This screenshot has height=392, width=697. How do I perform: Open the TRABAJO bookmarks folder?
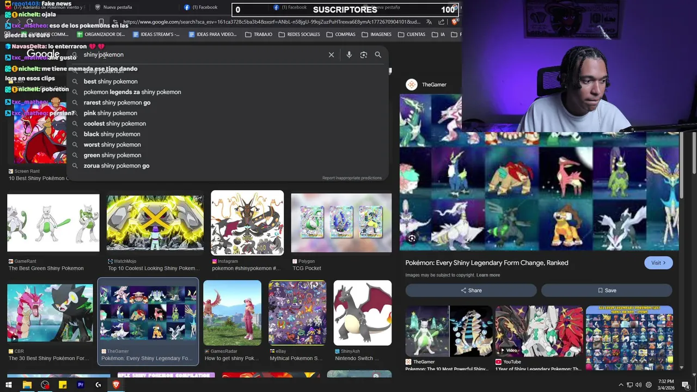pos(259,34)
